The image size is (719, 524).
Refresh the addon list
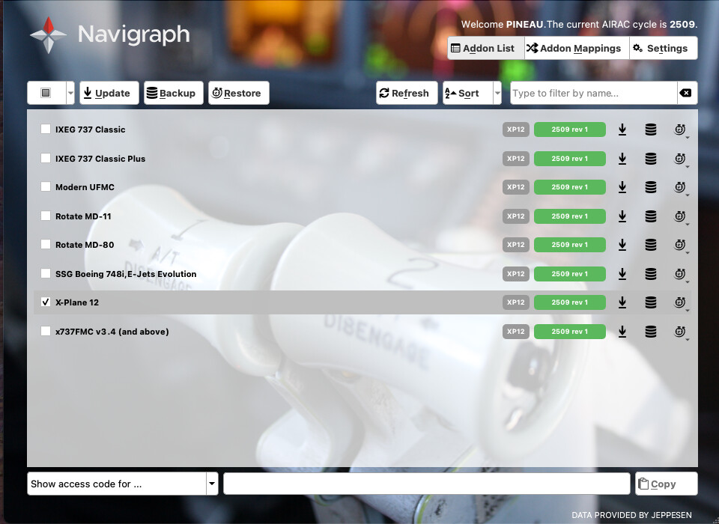407,93
